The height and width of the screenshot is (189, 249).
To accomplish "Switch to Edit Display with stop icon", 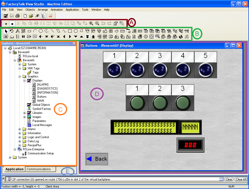I will [x=12, y=24].
